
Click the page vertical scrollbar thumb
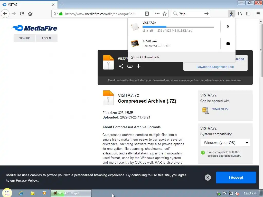tap(261, 50)
